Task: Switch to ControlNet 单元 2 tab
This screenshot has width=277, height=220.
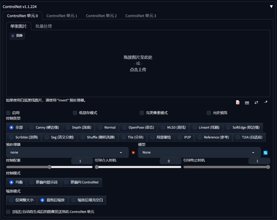Action: pyautogui.click(x=101, y=16)
